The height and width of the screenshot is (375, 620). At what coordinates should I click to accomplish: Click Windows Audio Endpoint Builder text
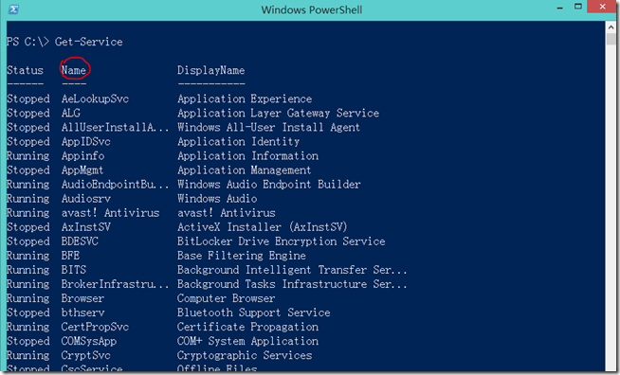coord(269,184)
